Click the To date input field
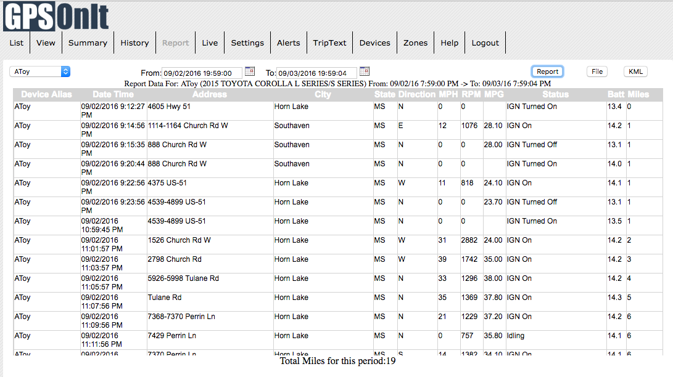The height and width of the screenshot is (377, 673). coord(316,73)
